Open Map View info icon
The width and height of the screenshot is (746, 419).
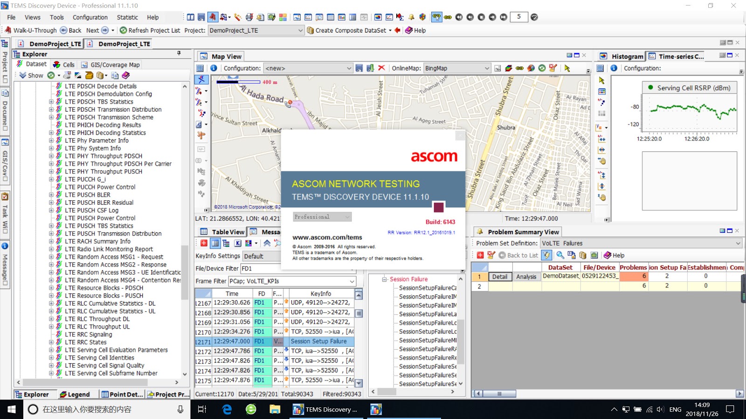click(x=214, y=68)
